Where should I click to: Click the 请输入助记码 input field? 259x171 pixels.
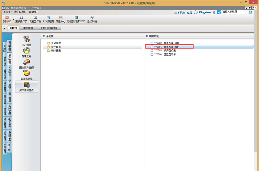tap(235, 12)
